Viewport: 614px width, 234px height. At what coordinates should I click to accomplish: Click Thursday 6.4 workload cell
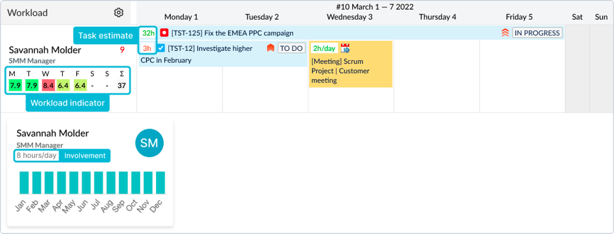(x=64, y=85)
